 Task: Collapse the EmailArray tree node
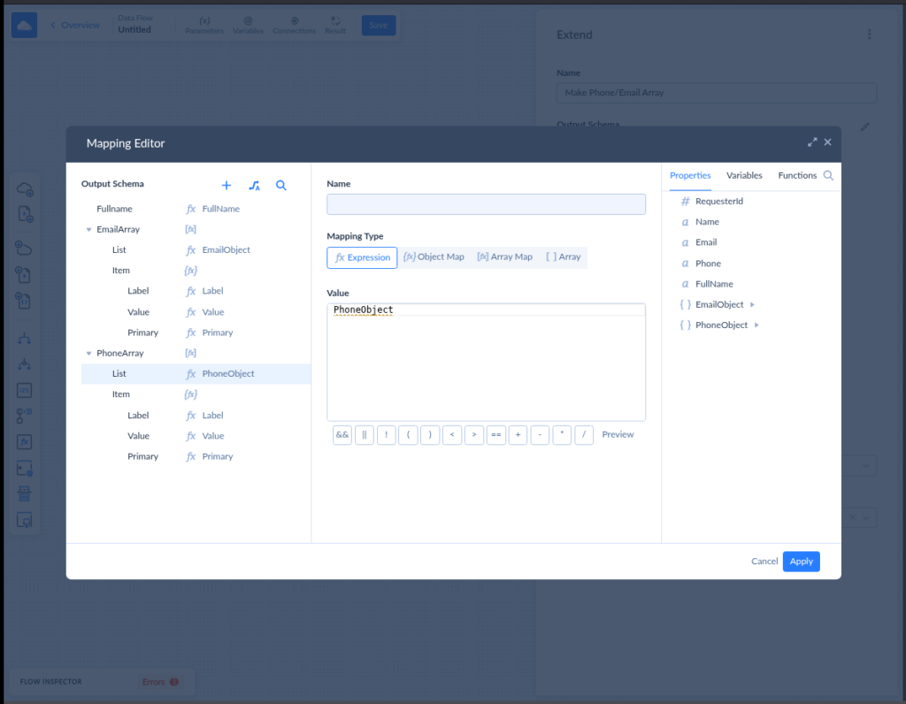coord(88,230)
